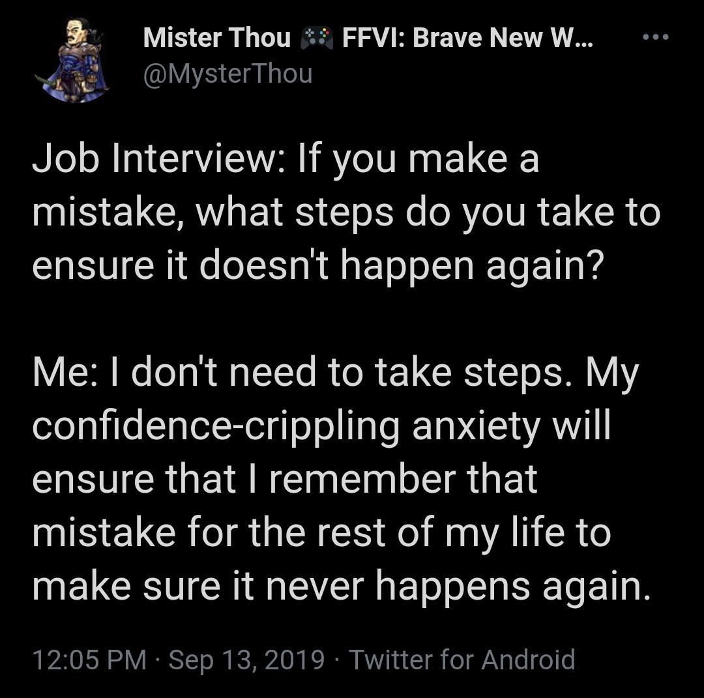Click the 'ensure that I remember that' line
This screenshot has width=704, height=698.
(x=284, y=480)
